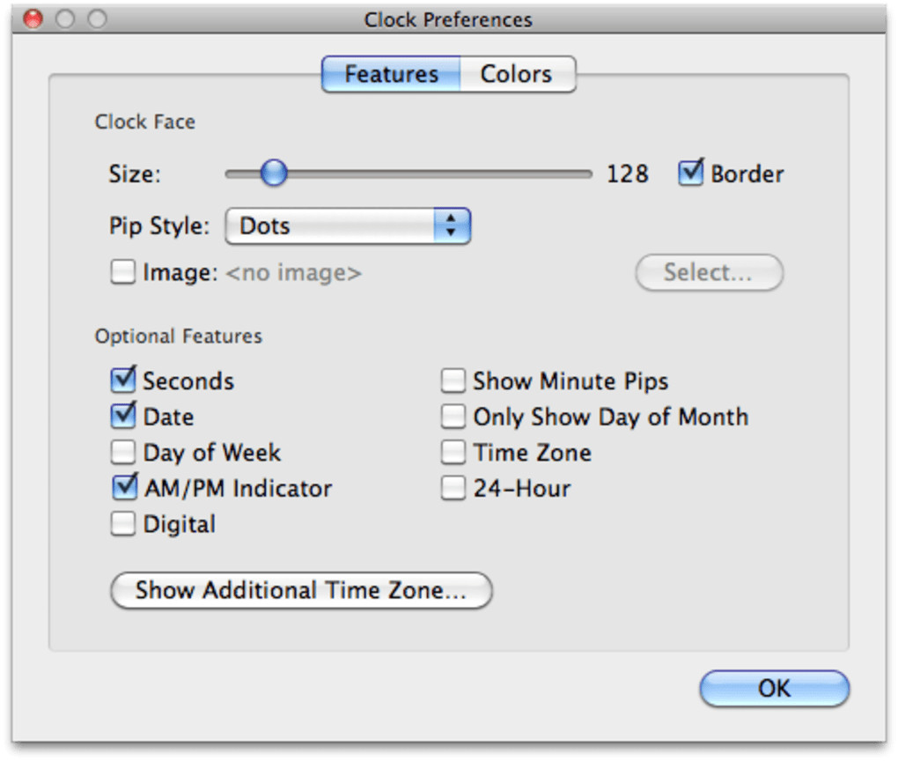Click the Size slider handle

point(274,173)
